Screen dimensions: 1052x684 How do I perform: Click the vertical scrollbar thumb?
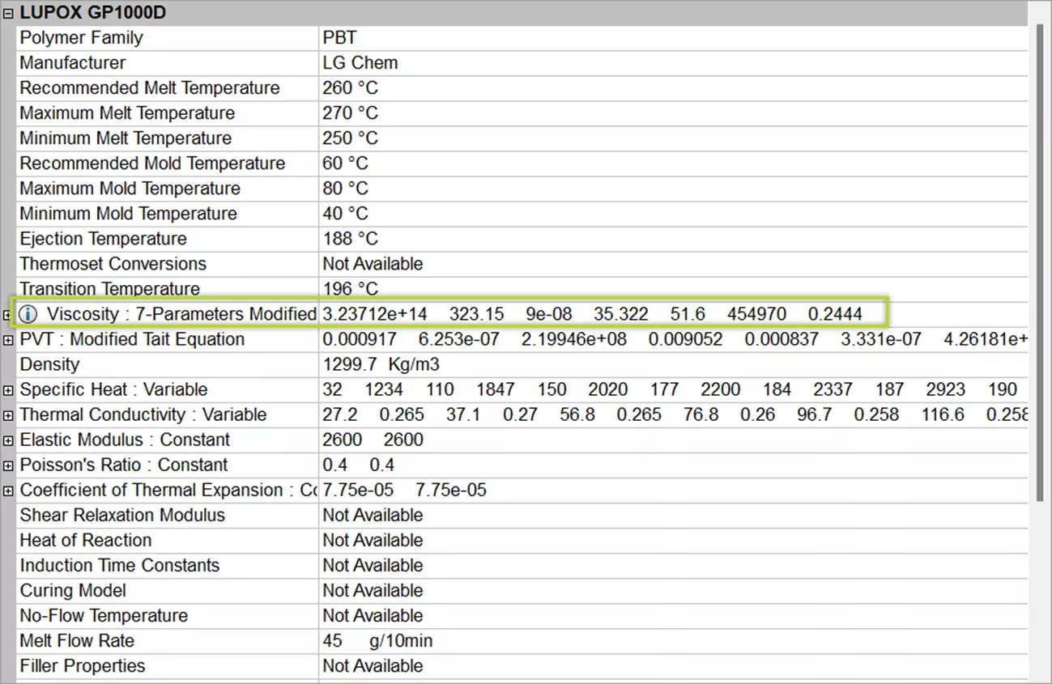(1040, 263)
